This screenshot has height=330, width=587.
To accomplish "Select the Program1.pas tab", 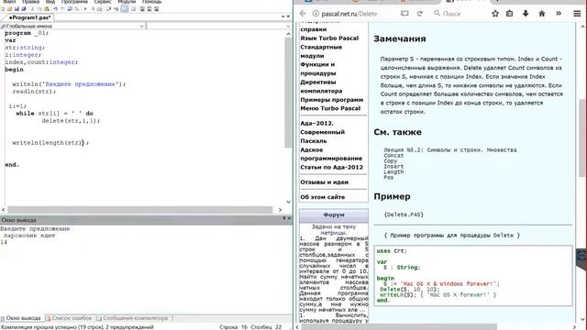I will pyautogui.click(x=30, y=17).
